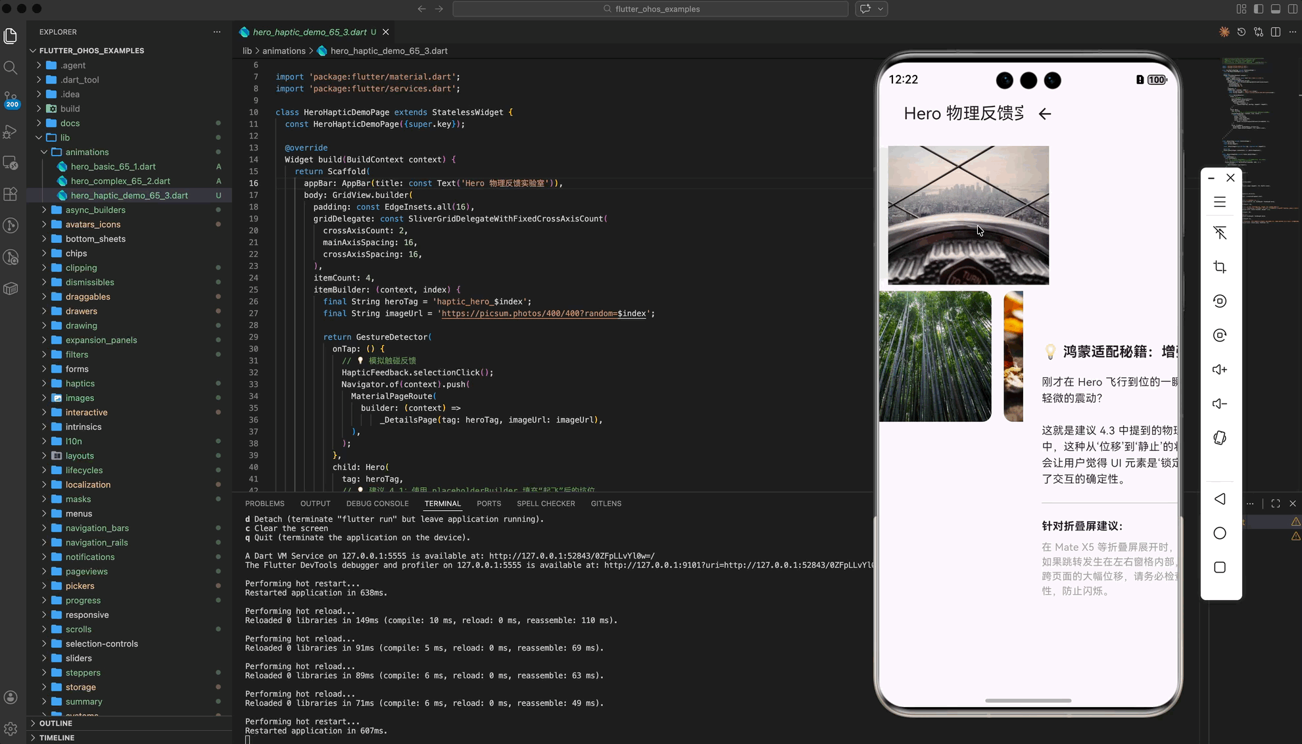Maximize the terminal panel size
This screenshot has height=744, width=1302.
(1275, 503)
